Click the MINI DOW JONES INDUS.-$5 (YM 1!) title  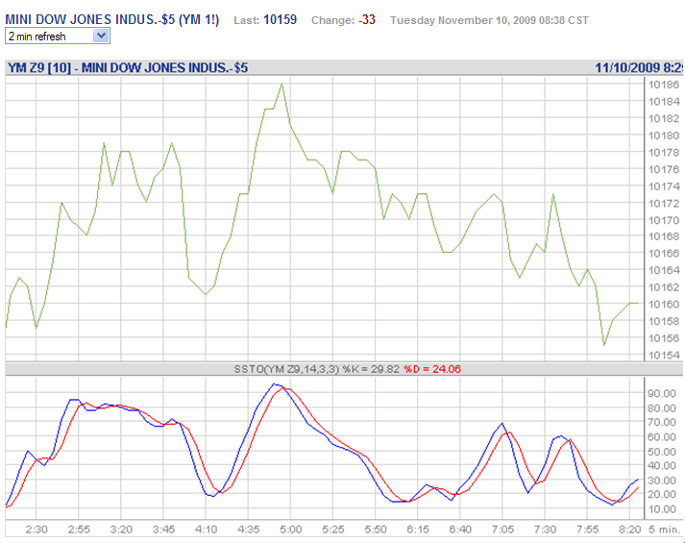(112, 19)
